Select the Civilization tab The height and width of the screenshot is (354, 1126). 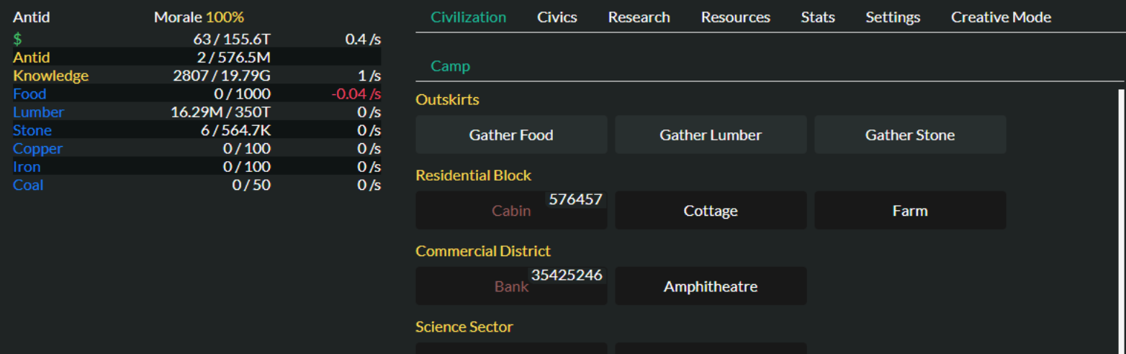pos(468,17)
